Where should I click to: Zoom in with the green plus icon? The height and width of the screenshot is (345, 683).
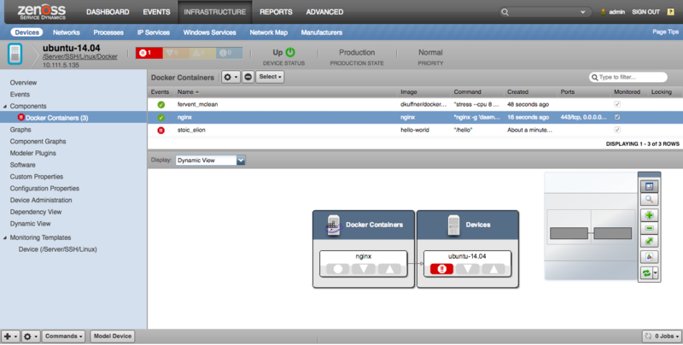tap(649, 215)
